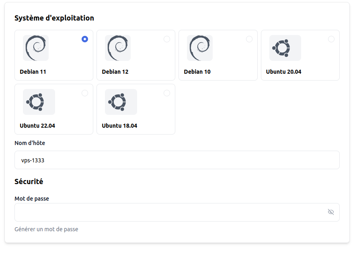Click the Debian 12 swirl logo
The height and width of the screenshot is (255, 353).
point(118,48)
